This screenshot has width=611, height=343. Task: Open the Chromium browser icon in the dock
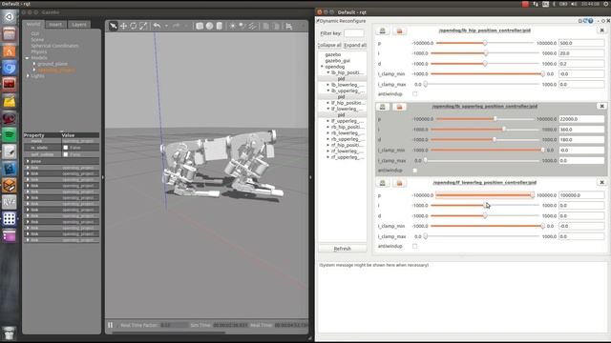10,68
